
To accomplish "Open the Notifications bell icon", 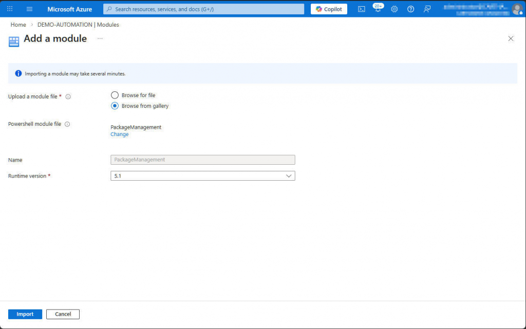I will point(378,9).
